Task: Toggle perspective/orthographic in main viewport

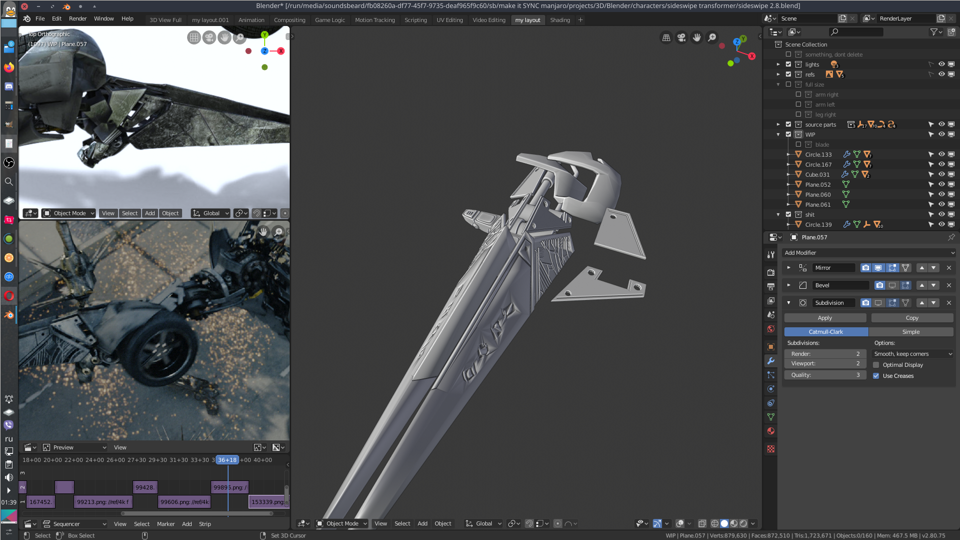Action: (666, 38)
